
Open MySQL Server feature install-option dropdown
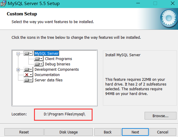pos(28,53)
